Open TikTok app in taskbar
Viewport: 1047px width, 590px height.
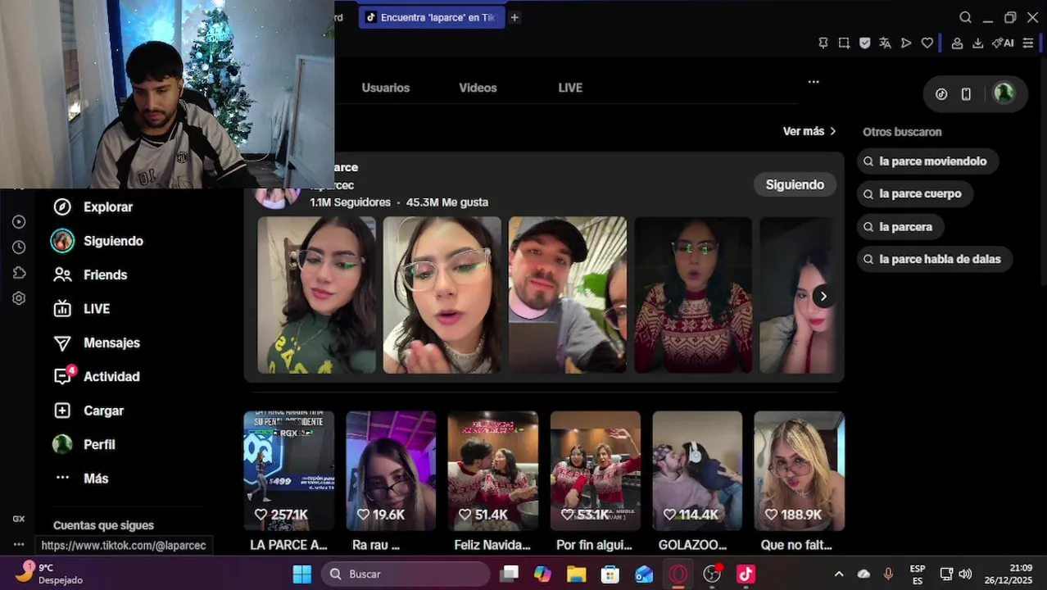[x=746, y=574]
